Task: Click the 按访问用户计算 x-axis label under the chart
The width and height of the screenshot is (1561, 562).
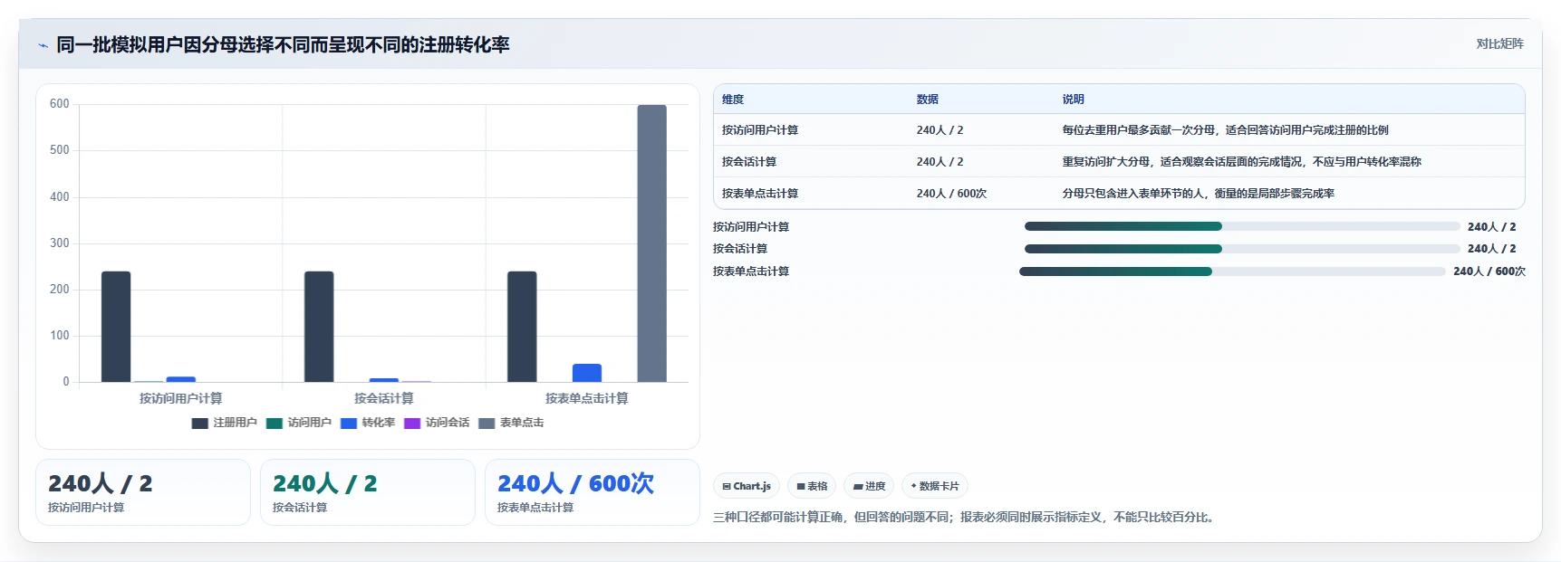Action: 180,398
